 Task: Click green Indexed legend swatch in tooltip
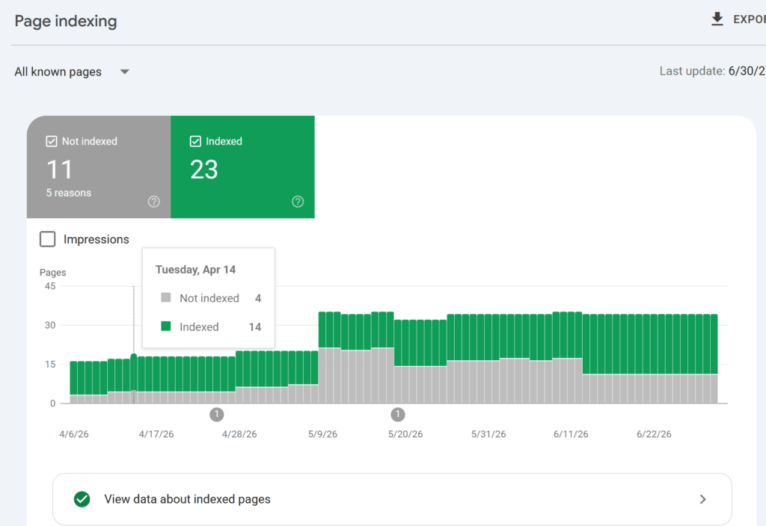[165, 326]
